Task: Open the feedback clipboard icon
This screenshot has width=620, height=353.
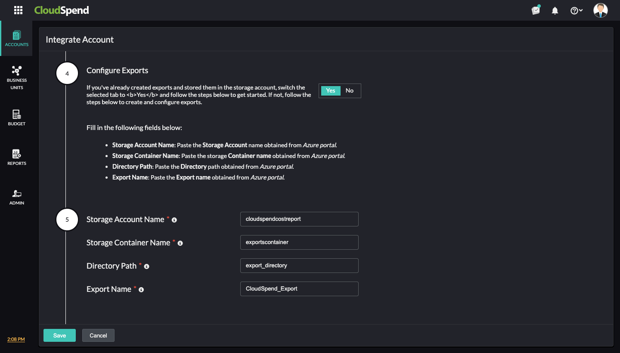Action: coord(535,10)
